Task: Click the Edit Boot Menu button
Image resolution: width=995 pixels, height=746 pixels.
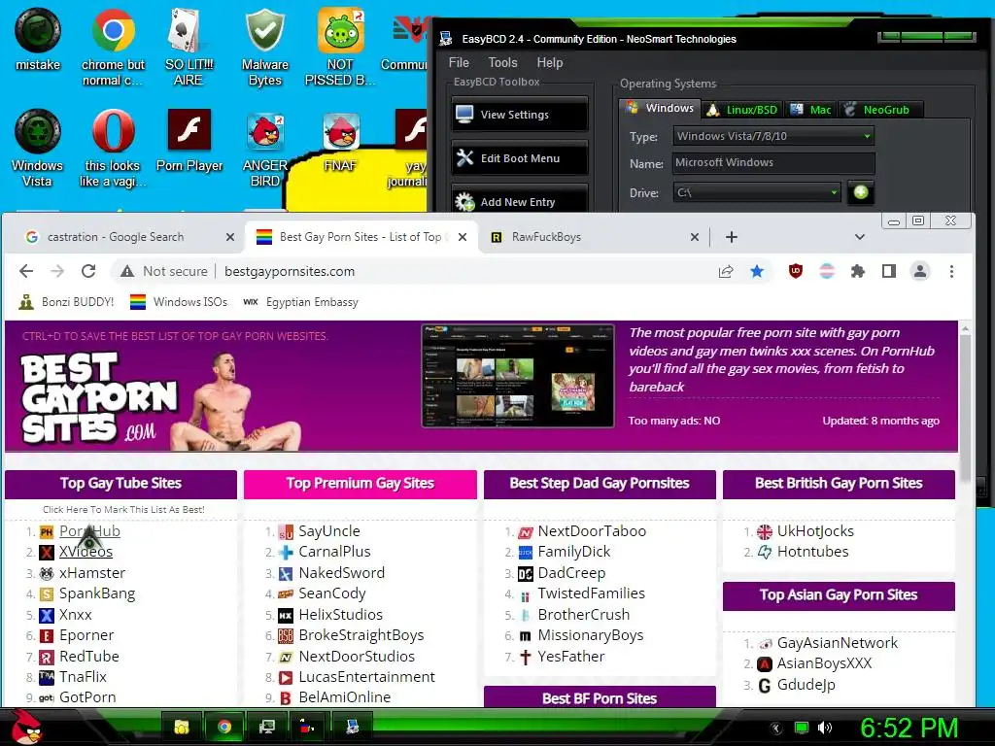Action: coord(519,158)
